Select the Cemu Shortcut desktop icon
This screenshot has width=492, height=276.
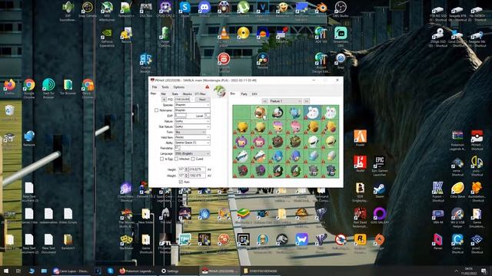[457, 243]
